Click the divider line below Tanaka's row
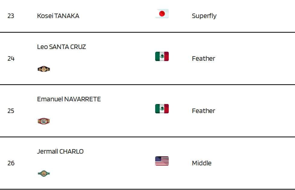Screen dimensions: 295x190 click(x=148, y=32)
